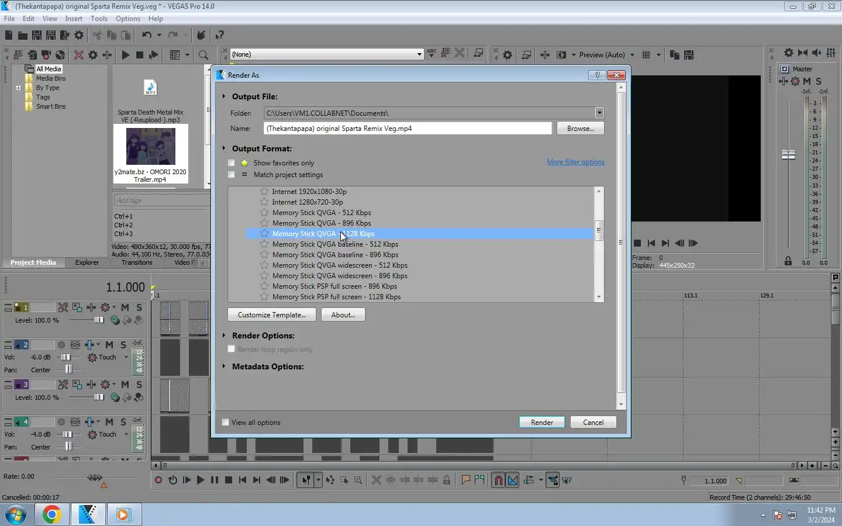Collapse the Output Format section
The height and width of the screenshot is (526, 842).
tap(224, 148)
